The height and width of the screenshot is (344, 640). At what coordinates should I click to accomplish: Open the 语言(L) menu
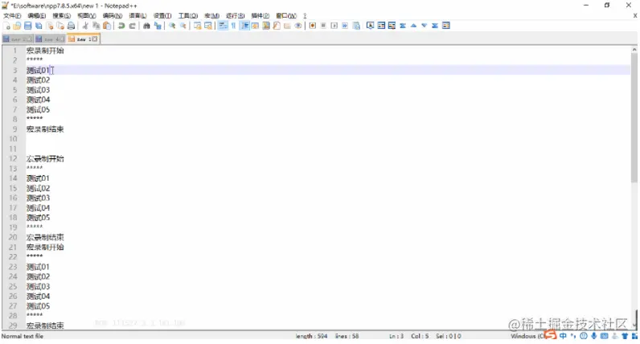tap(137, 15)
